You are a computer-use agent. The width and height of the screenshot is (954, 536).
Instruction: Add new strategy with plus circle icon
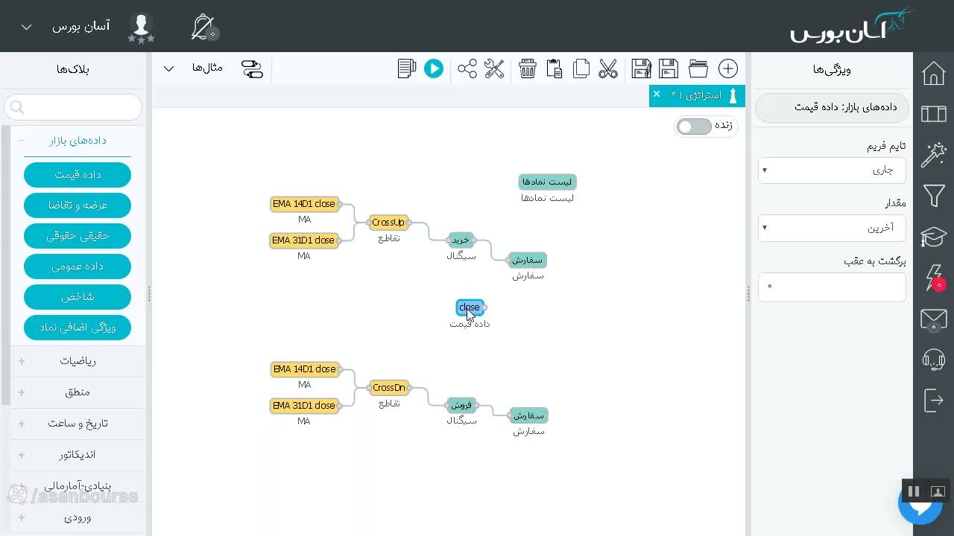coord(728,69)
